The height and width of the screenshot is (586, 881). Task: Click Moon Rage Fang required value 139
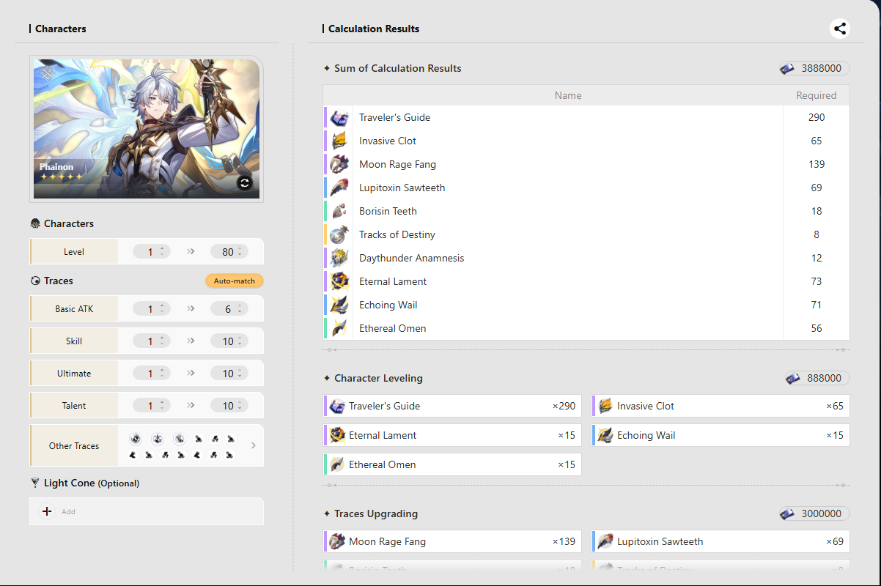pos(817,164)
